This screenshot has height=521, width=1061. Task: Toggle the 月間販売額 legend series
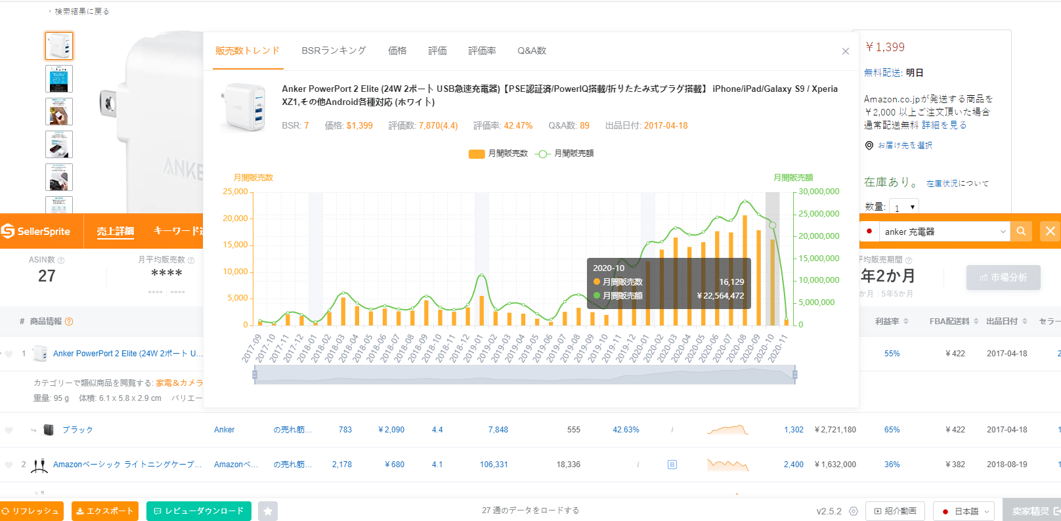click(565, 154)
